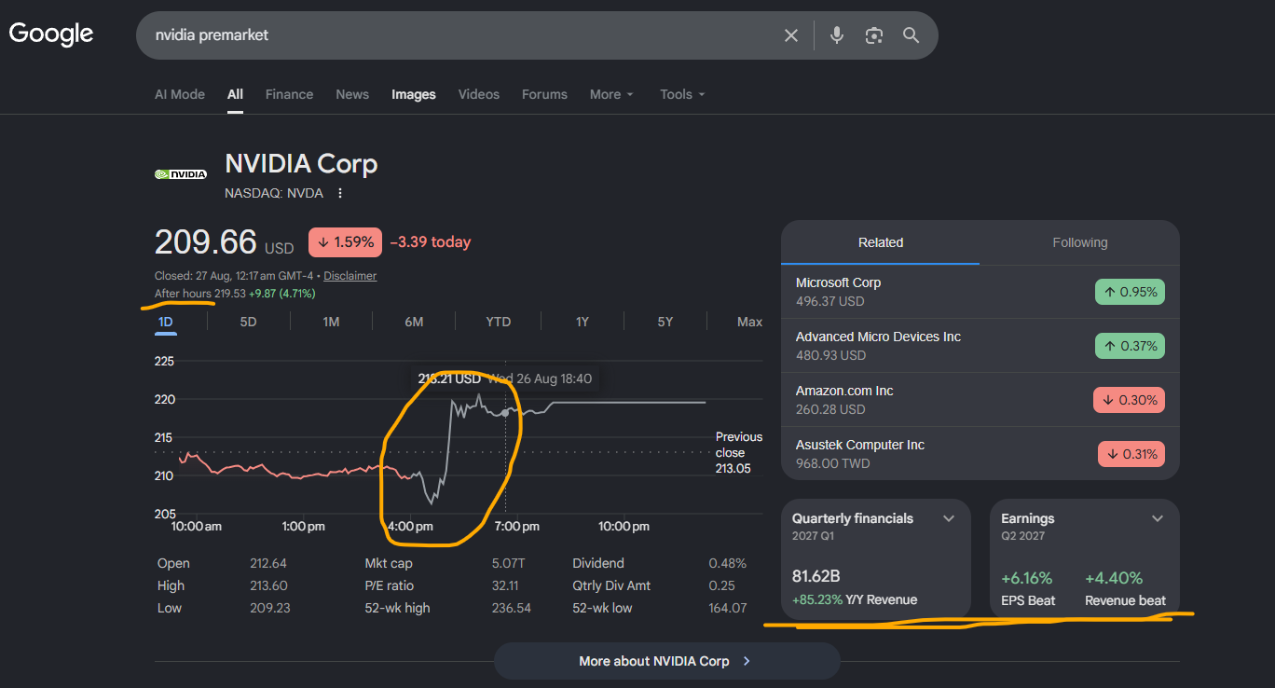Open the Finance search tab
The image size is (1275, 688).
coord(289,94)
